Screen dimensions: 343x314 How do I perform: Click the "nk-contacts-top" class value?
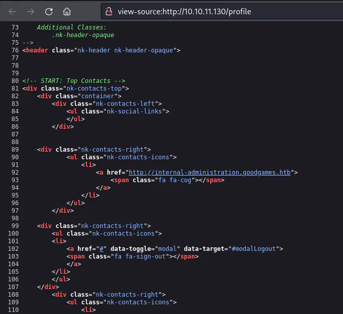(94, 89)
